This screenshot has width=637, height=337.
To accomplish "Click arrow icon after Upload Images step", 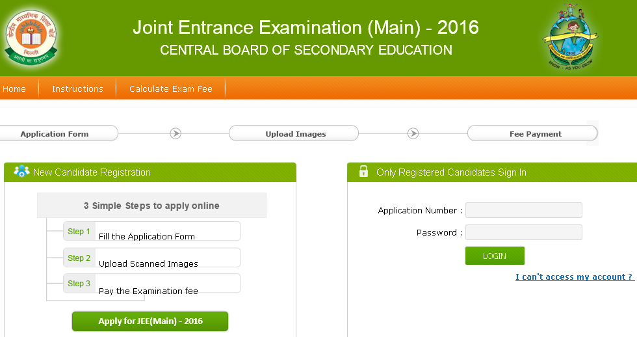I will pos(413,133).
